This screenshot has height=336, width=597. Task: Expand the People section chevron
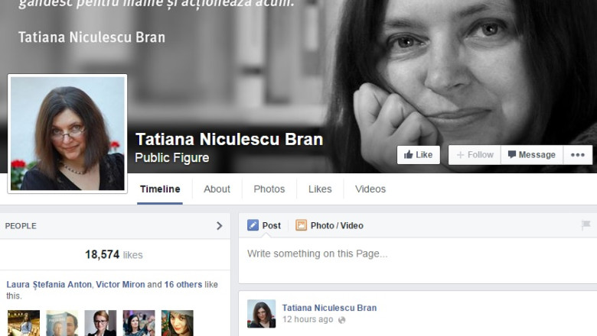click(219, 226)
